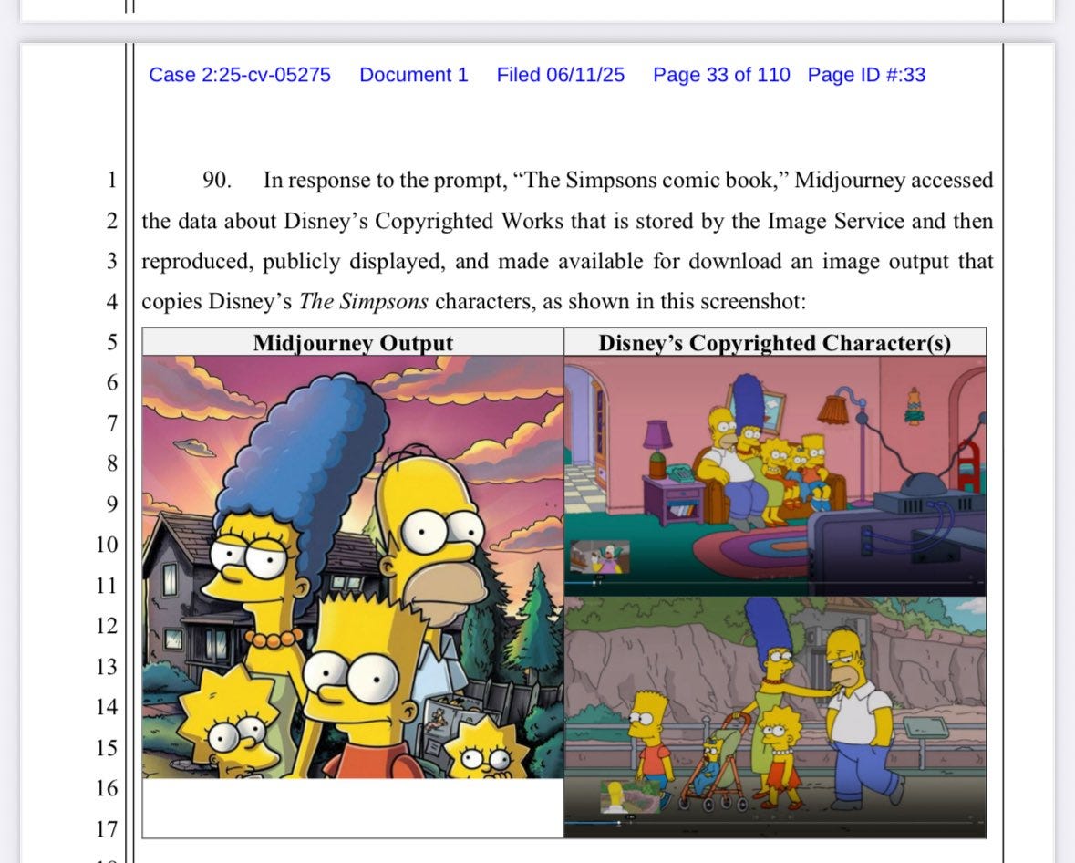Click the living room couch scene image
Screen dimensions: 1075x863
775,476
